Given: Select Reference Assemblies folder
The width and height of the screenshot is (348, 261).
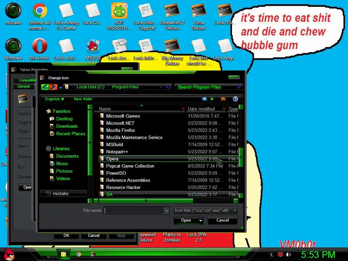Looking at the screenshot, I should 168,180.
